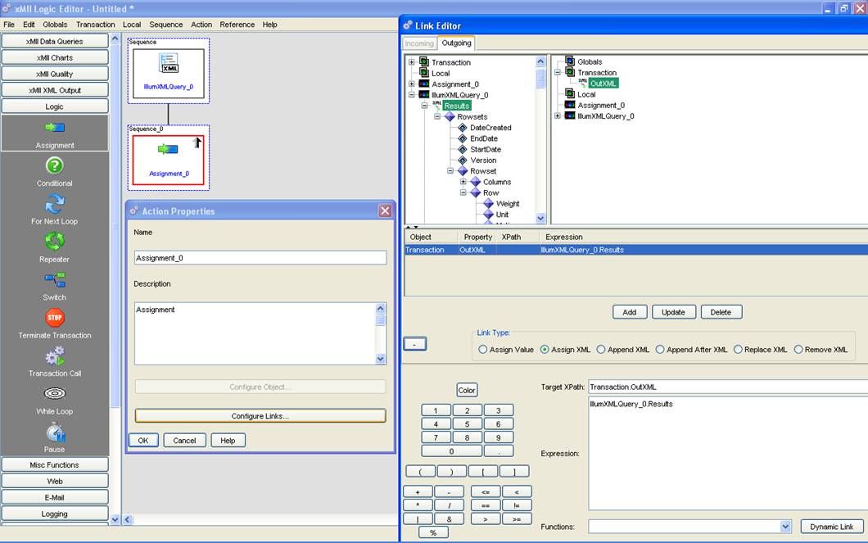Click the Dynamic Link button
This screenshot has height=543, width=868.
pyautogui.click(x=831, y=527)
